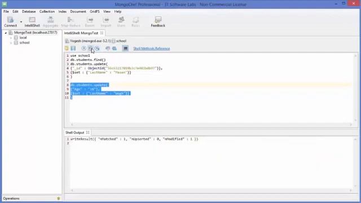Select the MongoTest (localhost:27017) connection
361x203 pixels.
[36, 33]
